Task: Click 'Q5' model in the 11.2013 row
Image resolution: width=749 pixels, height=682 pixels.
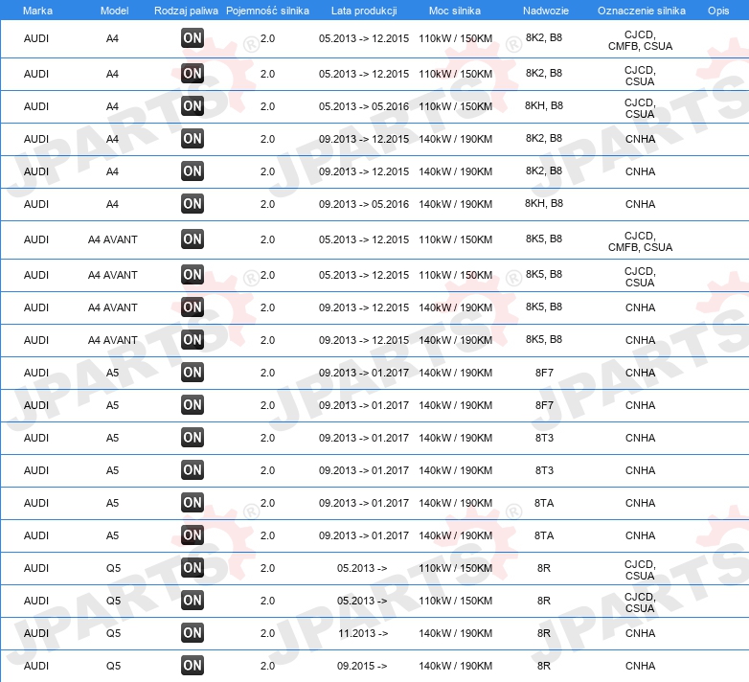Action: click(113, 633)
